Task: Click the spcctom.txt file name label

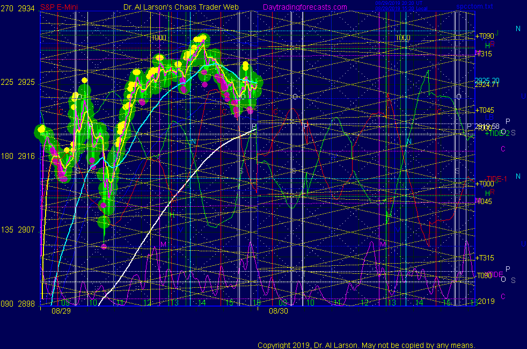Action: coord(474,6)
